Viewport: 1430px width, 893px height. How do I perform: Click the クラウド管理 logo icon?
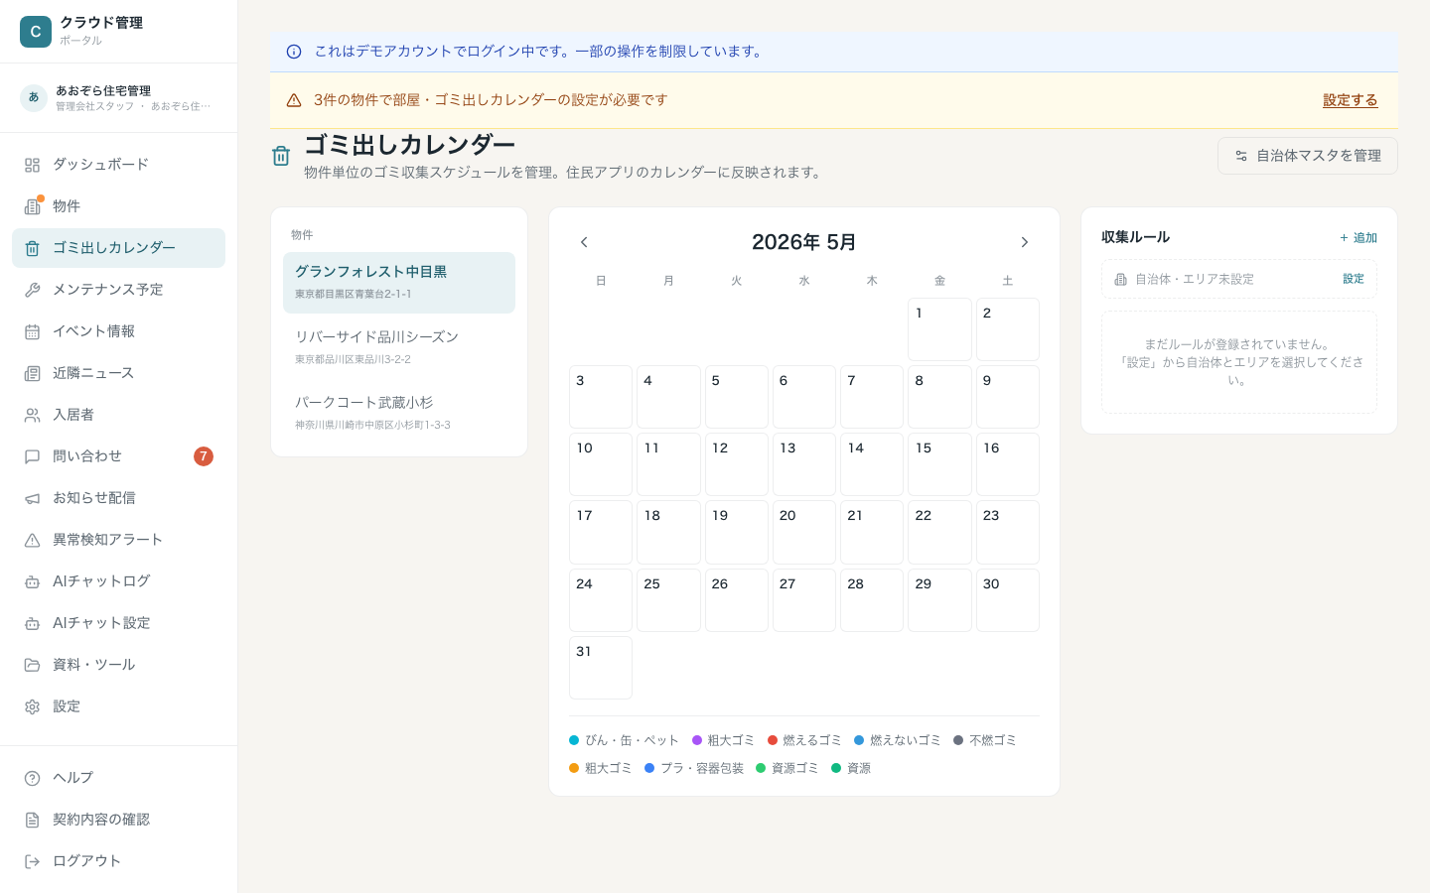tap(36, 32)
